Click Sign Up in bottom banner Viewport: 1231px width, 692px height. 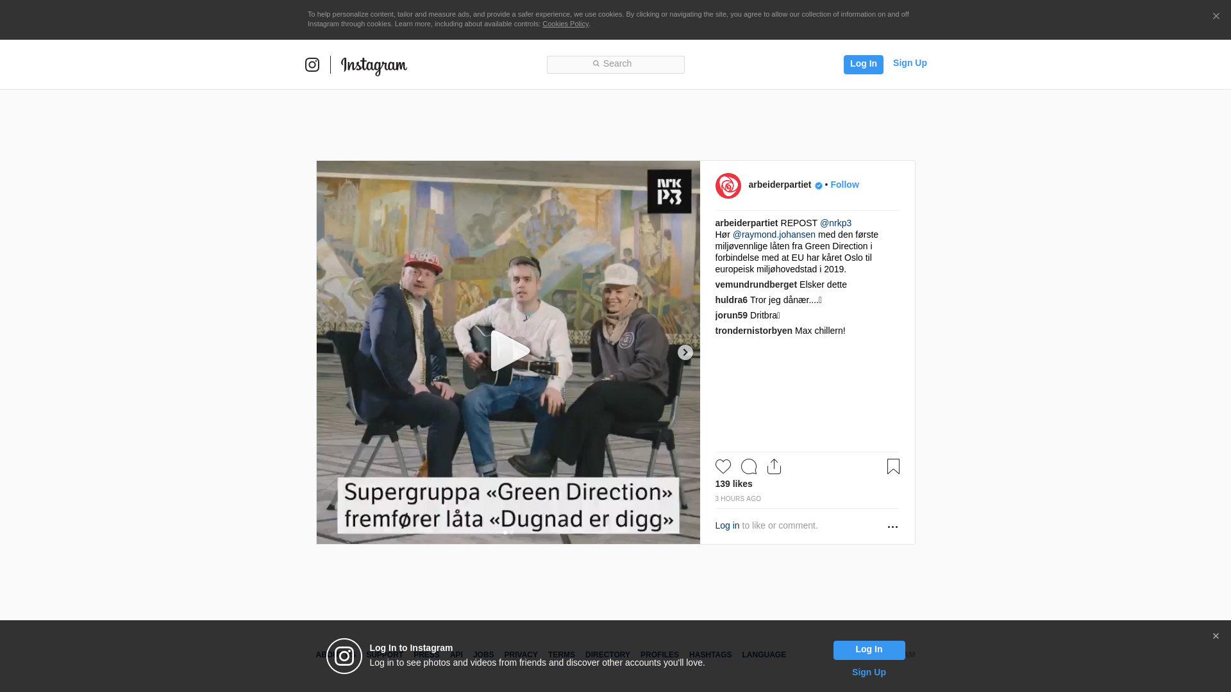(x=869, y=672)
